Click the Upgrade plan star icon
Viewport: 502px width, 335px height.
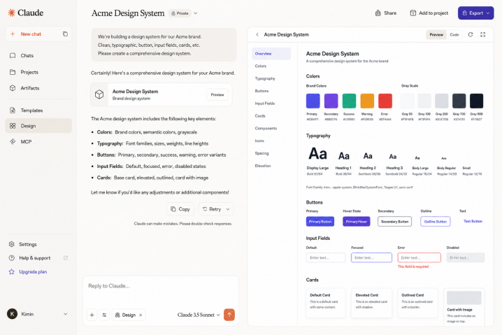tap(11, 272)
